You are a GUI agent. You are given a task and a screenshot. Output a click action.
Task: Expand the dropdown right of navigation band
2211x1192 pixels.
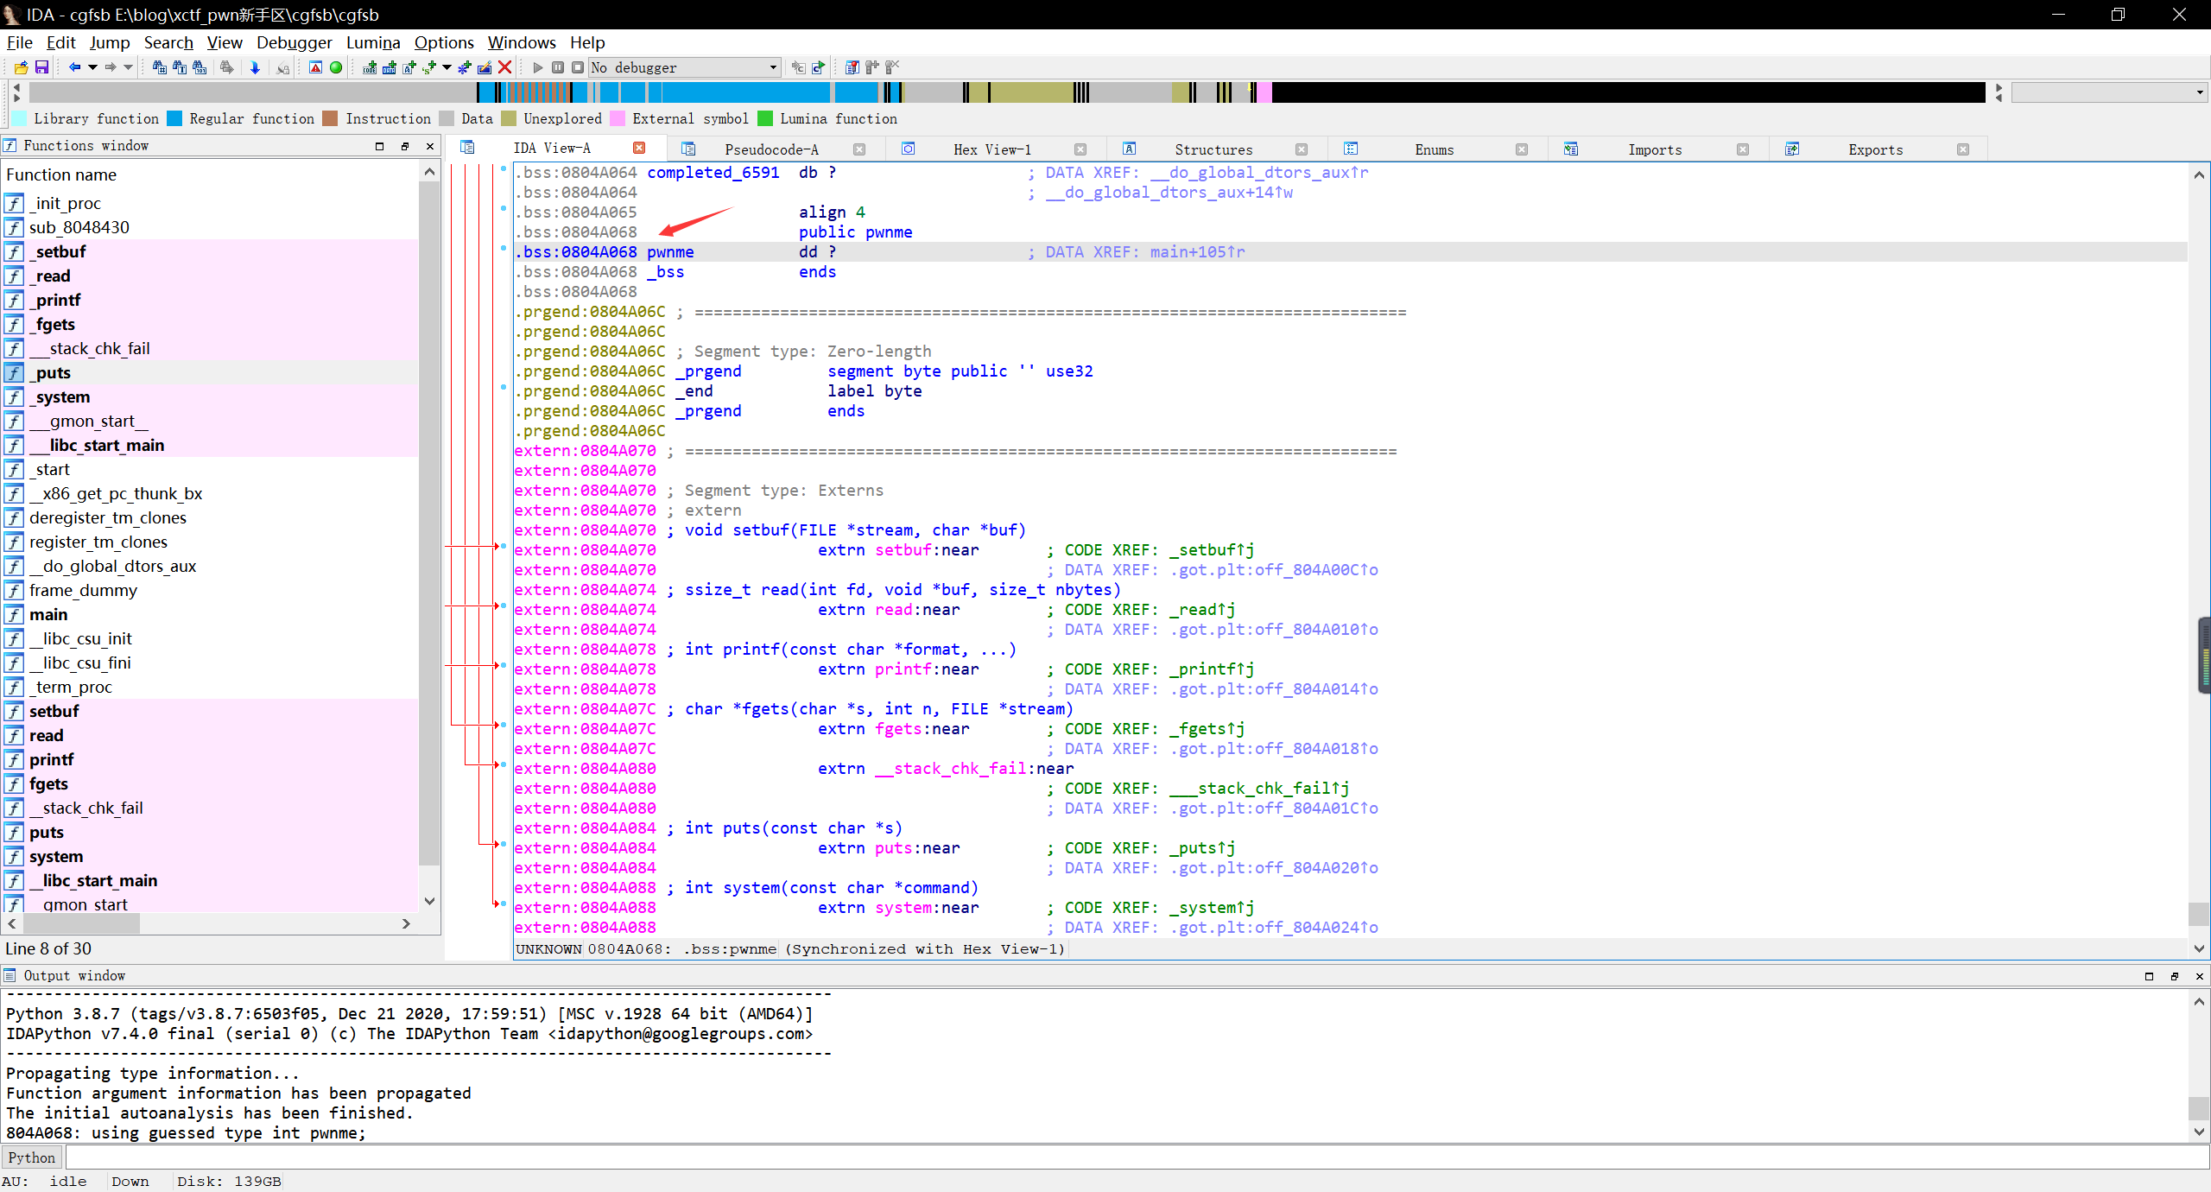[x=2199, y=92]
